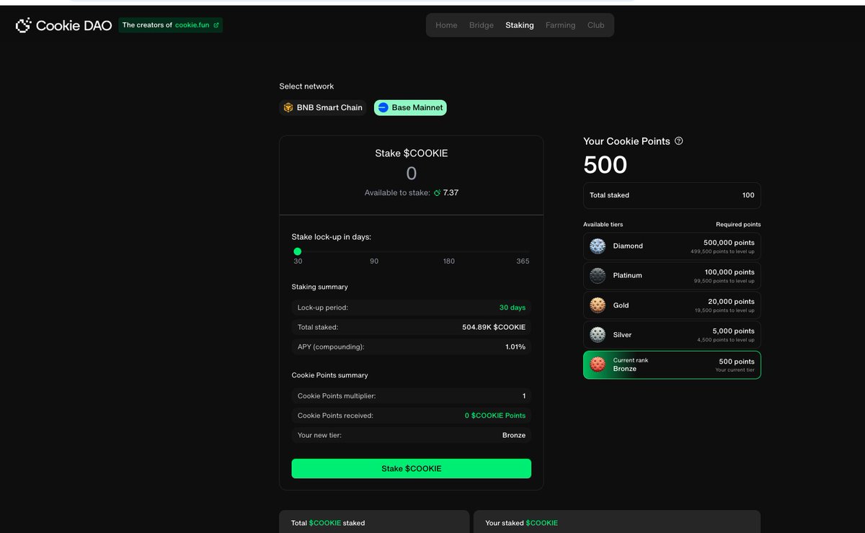Image resolution: width=865 pixels, height=533 pixels.
Task: Click the '504.89K $COOKIE' total staked value
Action: tap(494, 327)
